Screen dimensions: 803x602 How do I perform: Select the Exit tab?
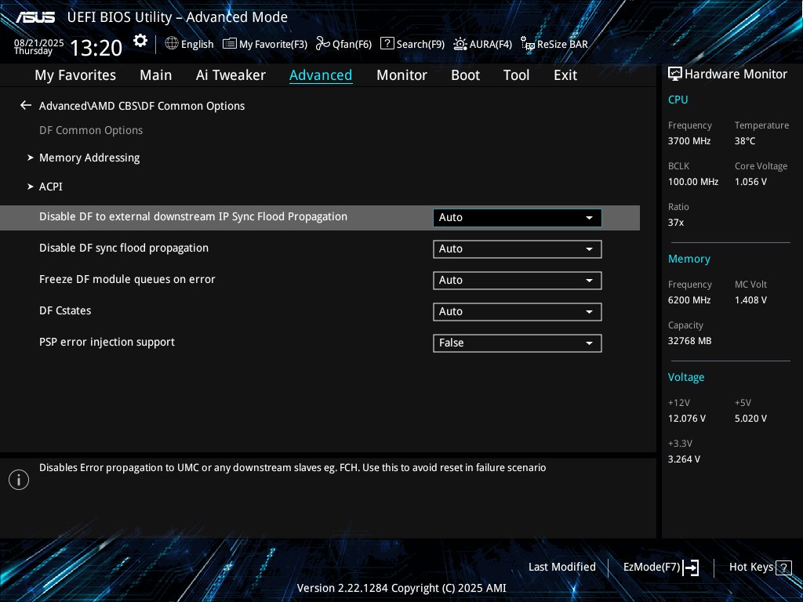pos(565,75)
